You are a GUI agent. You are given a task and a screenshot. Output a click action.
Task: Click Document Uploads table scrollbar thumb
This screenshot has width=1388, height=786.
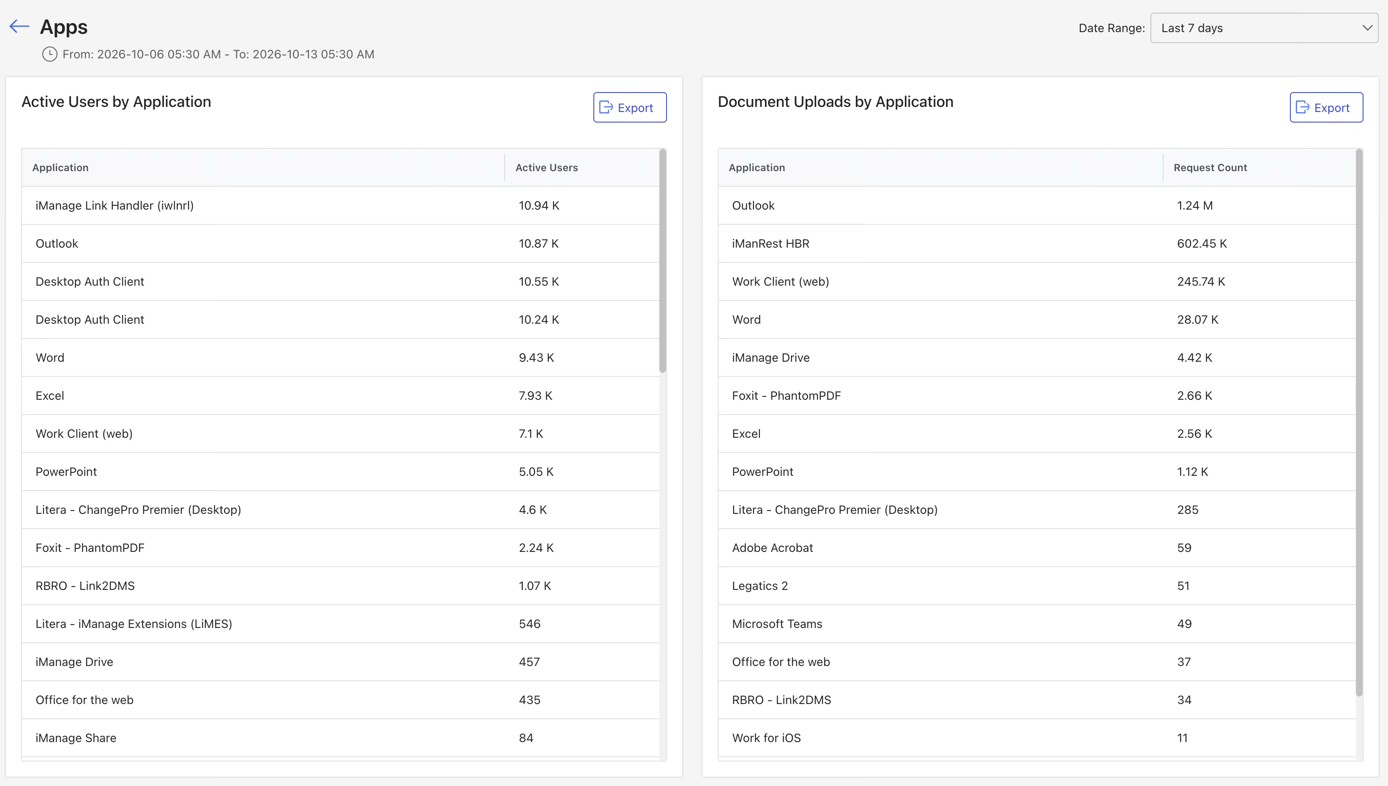[1359, 423]
